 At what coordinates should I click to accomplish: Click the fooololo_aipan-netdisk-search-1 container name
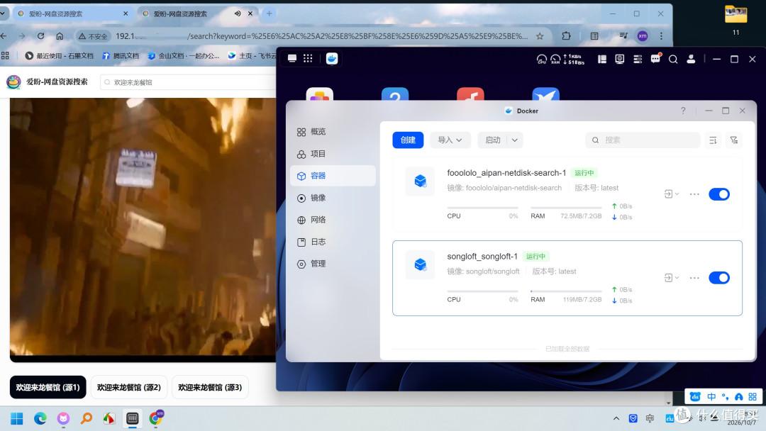(x=506, y=173)
